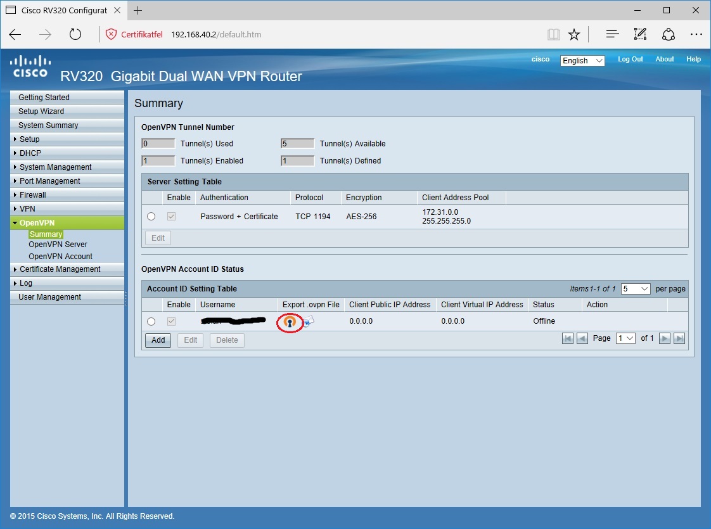The image size is (711, 529).
Task: Open reading view icon in address bar
Action: 554,34
